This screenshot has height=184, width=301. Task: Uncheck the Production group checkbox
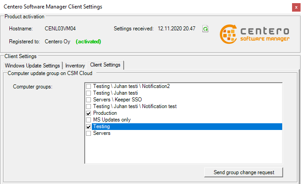89,113
